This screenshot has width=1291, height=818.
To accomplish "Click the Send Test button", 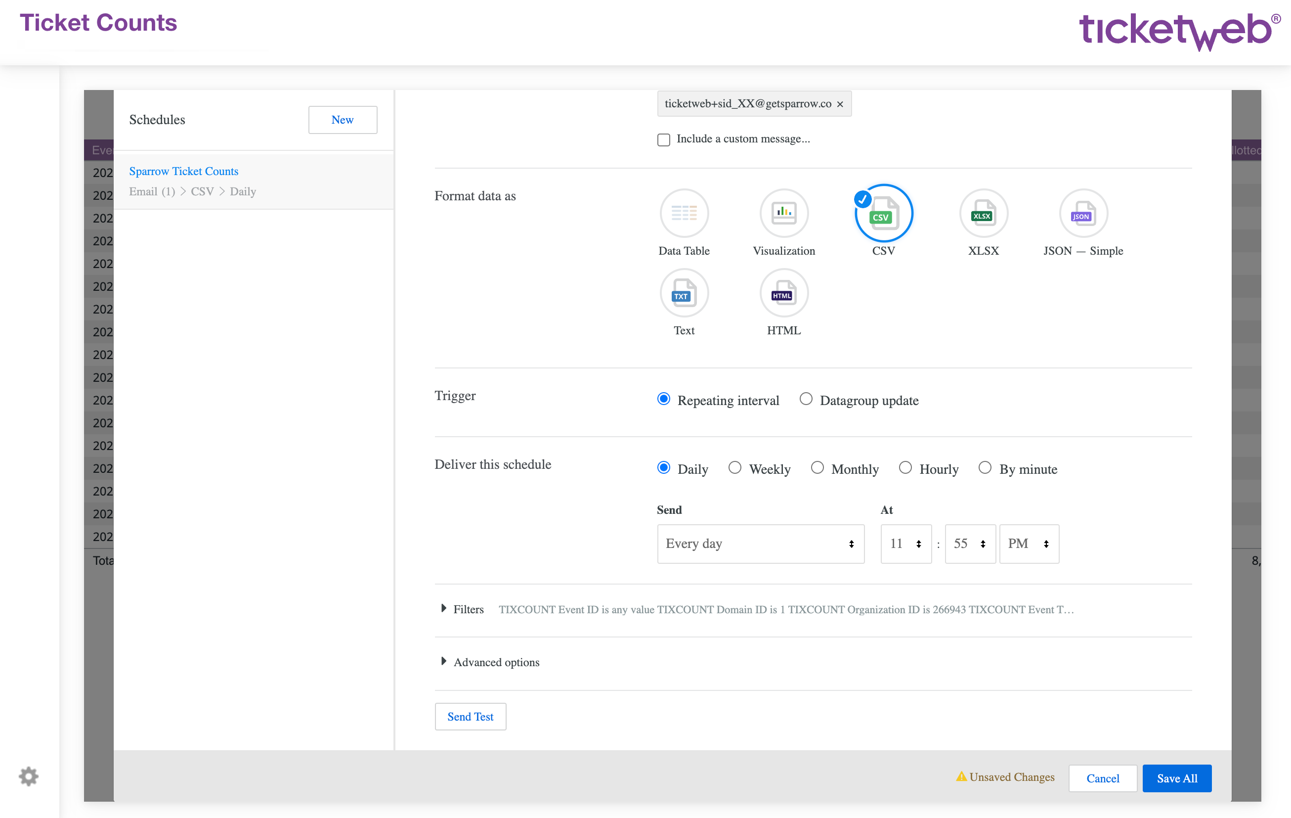I will point(470,716).
